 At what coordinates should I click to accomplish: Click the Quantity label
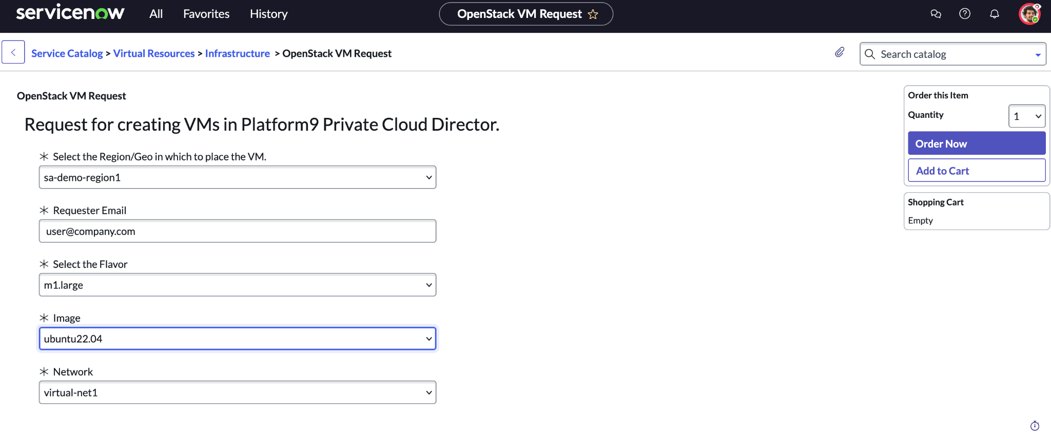[926, 115]
